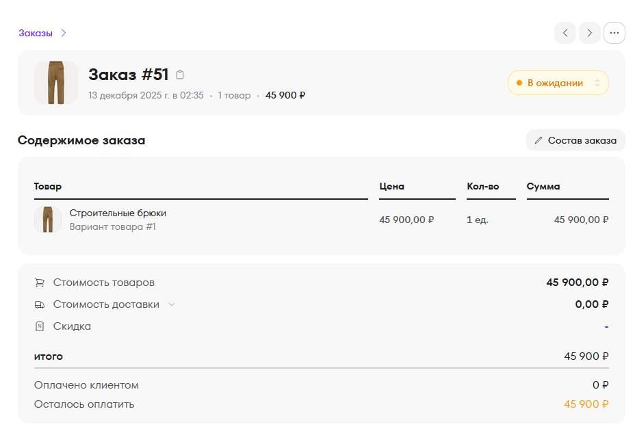Go to next order arrow
635x431 pixels.
click(x=589, y=33)
